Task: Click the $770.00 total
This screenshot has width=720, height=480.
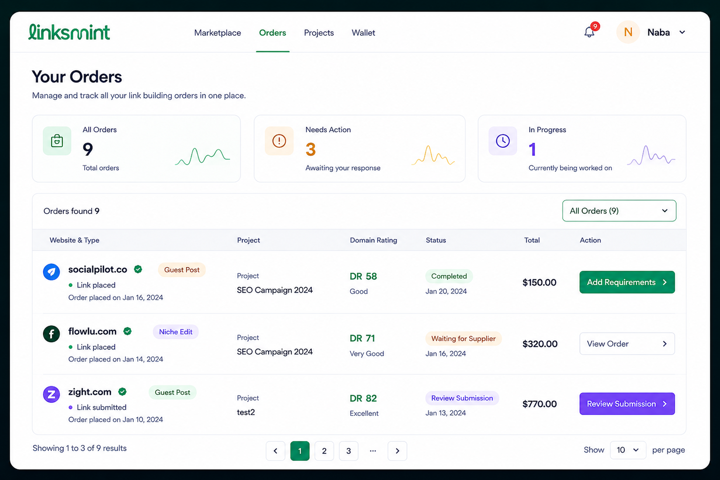Action: click(539, 404)
